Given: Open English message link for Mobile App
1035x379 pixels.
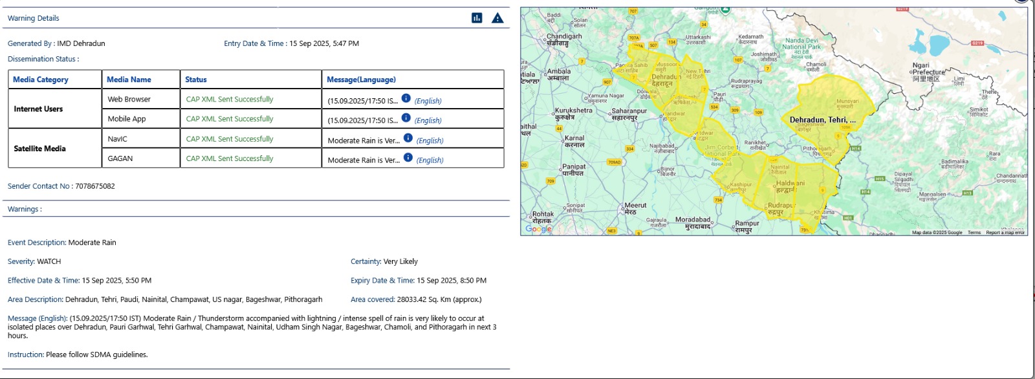Looking at the screenshot, I should tap(428, 120).
